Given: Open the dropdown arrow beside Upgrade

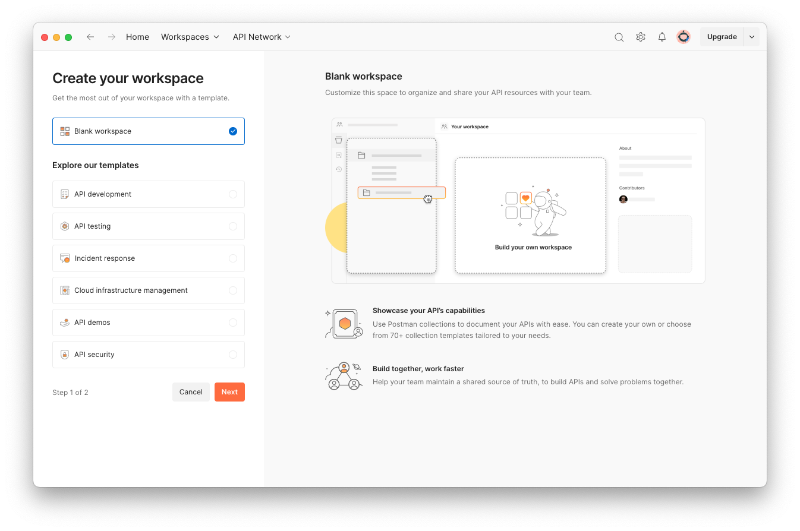Looking at the screenshot, I should click(x=752, y=37).
